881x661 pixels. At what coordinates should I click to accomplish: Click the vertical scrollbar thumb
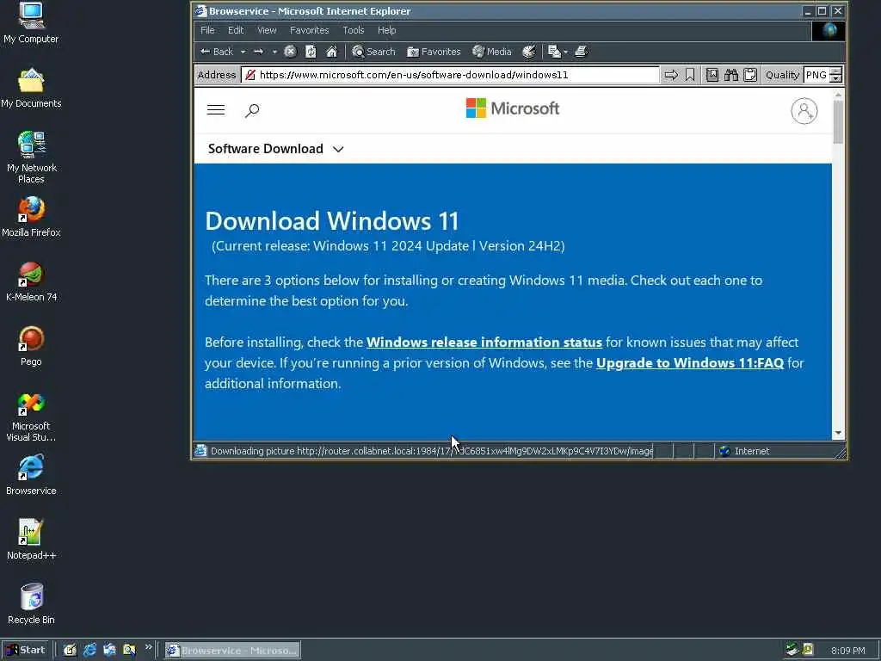838,121
